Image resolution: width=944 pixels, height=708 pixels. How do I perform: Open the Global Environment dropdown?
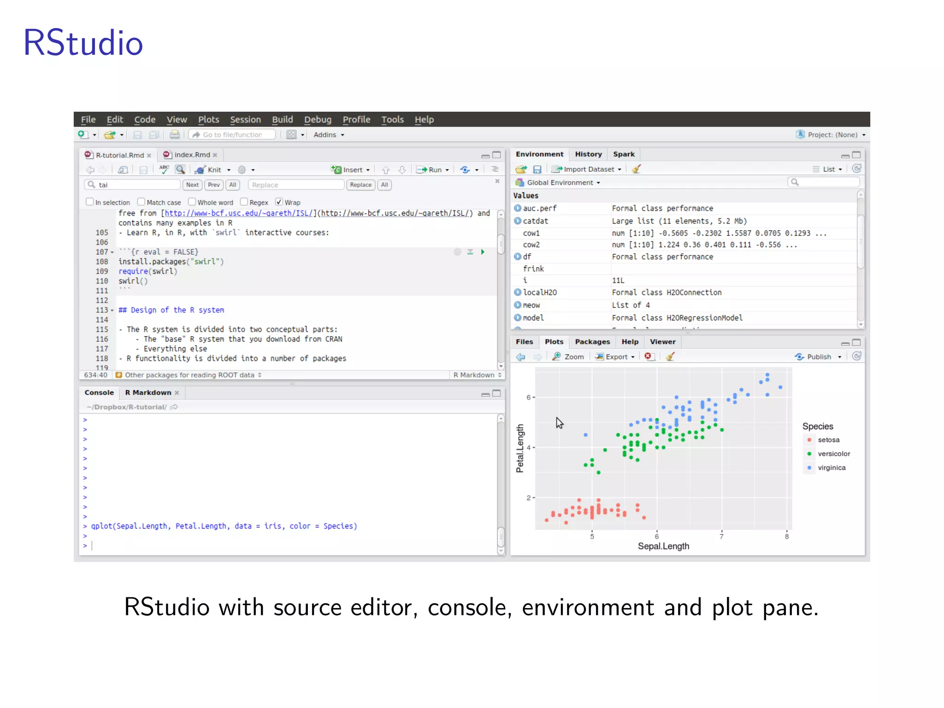coord(558,183)
